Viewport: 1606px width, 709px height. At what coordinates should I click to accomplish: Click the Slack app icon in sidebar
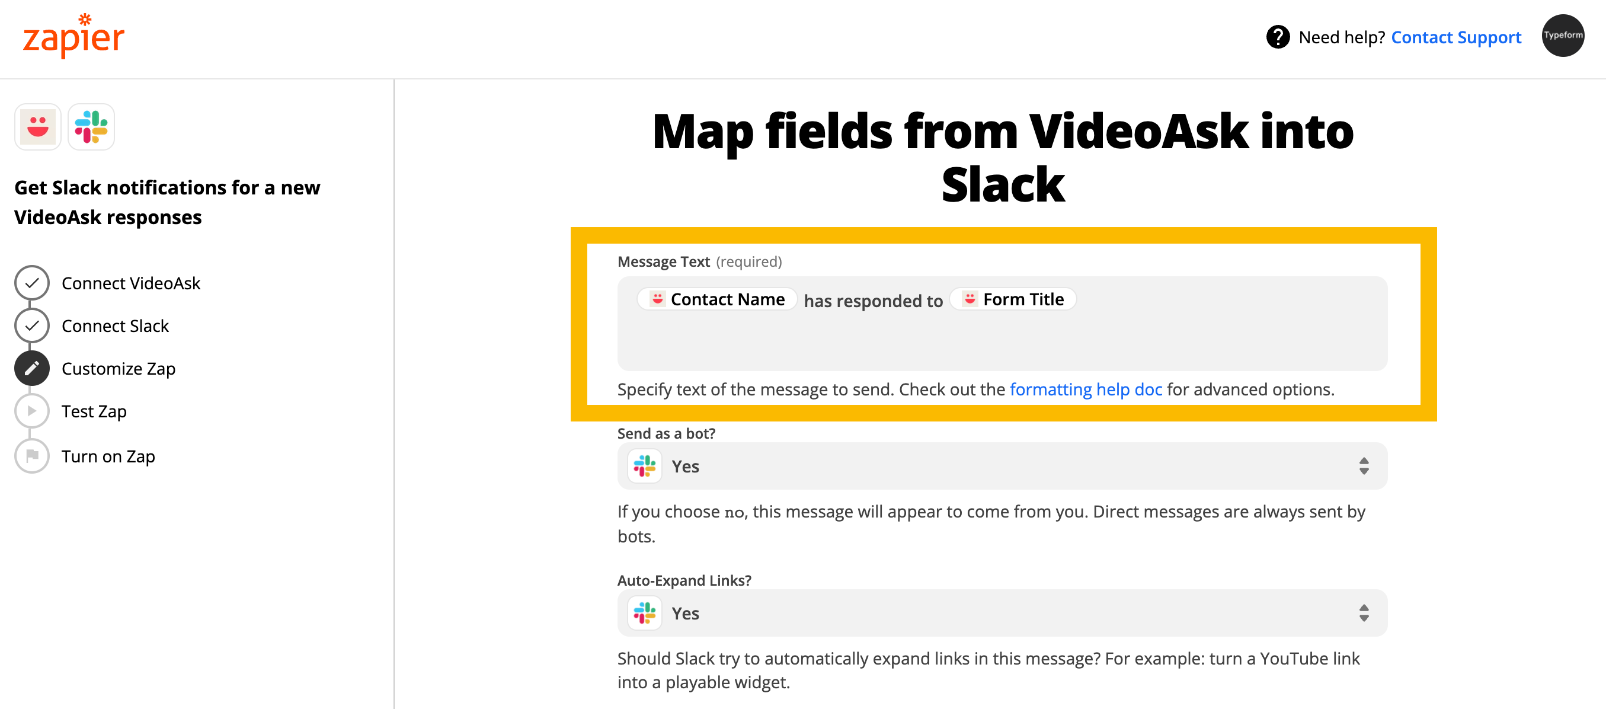[x=91, y=127]
